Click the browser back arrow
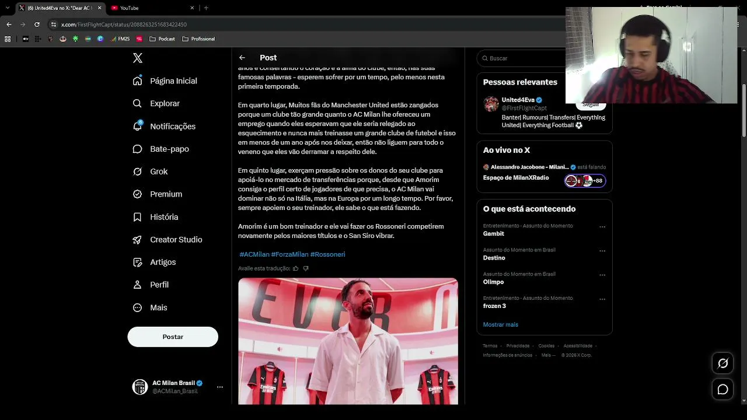Viewport: 747px width, 420px height. tap(9, 24)
